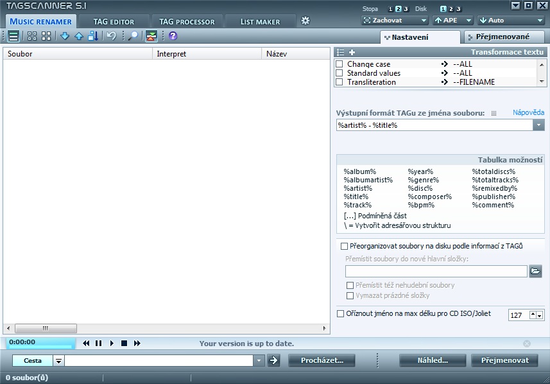Open program settings gear icon
550x384 pixels.
pos(305,21)
